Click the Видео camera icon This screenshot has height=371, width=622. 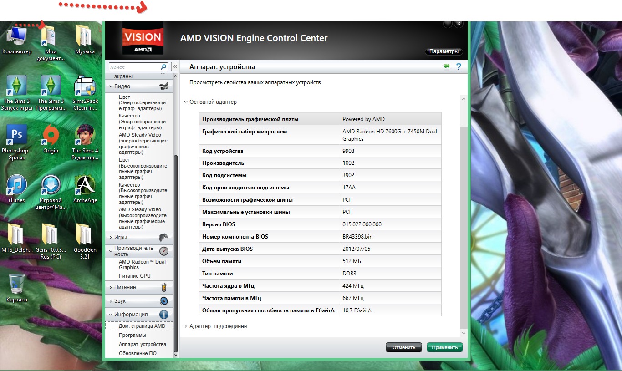pos(164,86)
